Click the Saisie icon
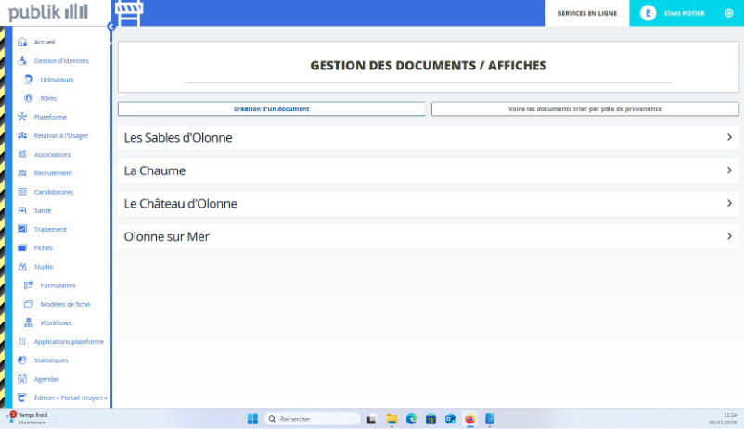 pos(22,210)
